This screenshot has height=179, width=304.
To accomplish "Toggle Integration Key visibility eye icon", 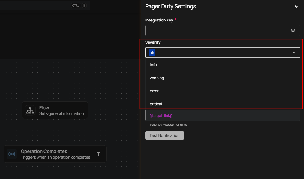I will click(293, 30).
